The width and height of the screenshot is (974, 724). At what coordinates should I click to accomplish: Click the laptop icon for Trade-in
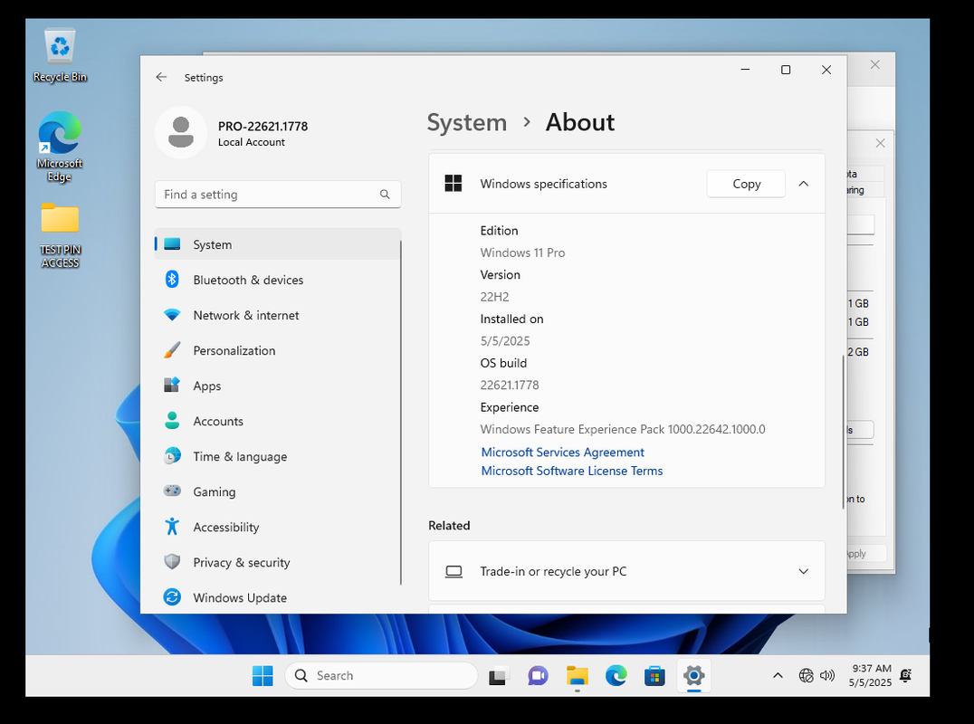pos(454,571)
